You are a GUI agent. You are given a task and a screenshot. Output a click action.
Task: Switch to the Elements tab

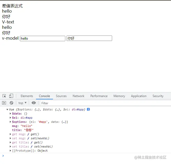[27, 96]
